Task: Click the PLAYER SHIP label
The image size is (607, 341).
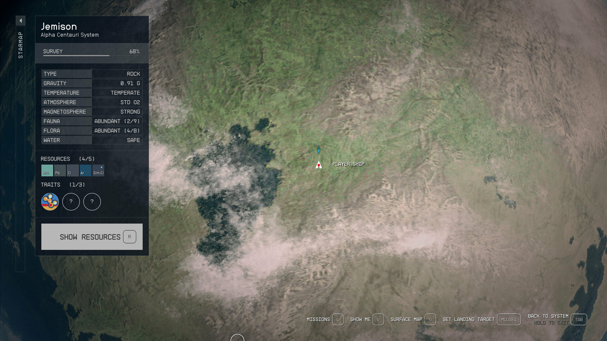Action: pyautogui.click(x=348, y=164)
